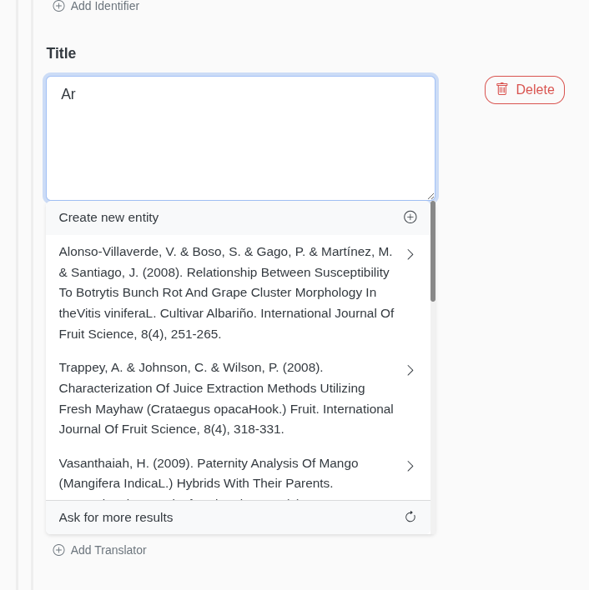The width and height of the screenshot is (589, 590).
Task: Select the Alonso-Villaverde Botrytis Bunch Rot result
Action: click(x=225, y=292)
